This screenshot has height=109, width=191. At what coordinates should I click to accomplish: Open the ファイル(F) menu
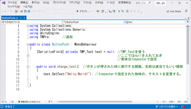pyautogui.click(x=12, y=3)
